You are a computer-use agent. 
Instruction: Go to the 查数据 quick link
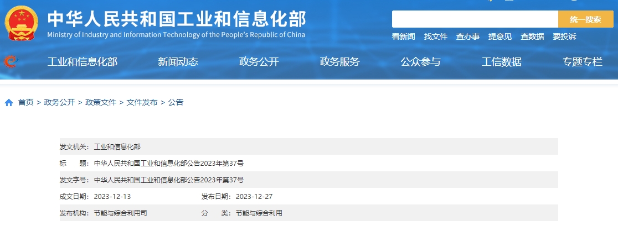tap(532, 36)
